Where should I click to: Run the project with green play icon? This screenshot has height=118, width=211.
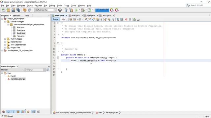click(76, 10)
